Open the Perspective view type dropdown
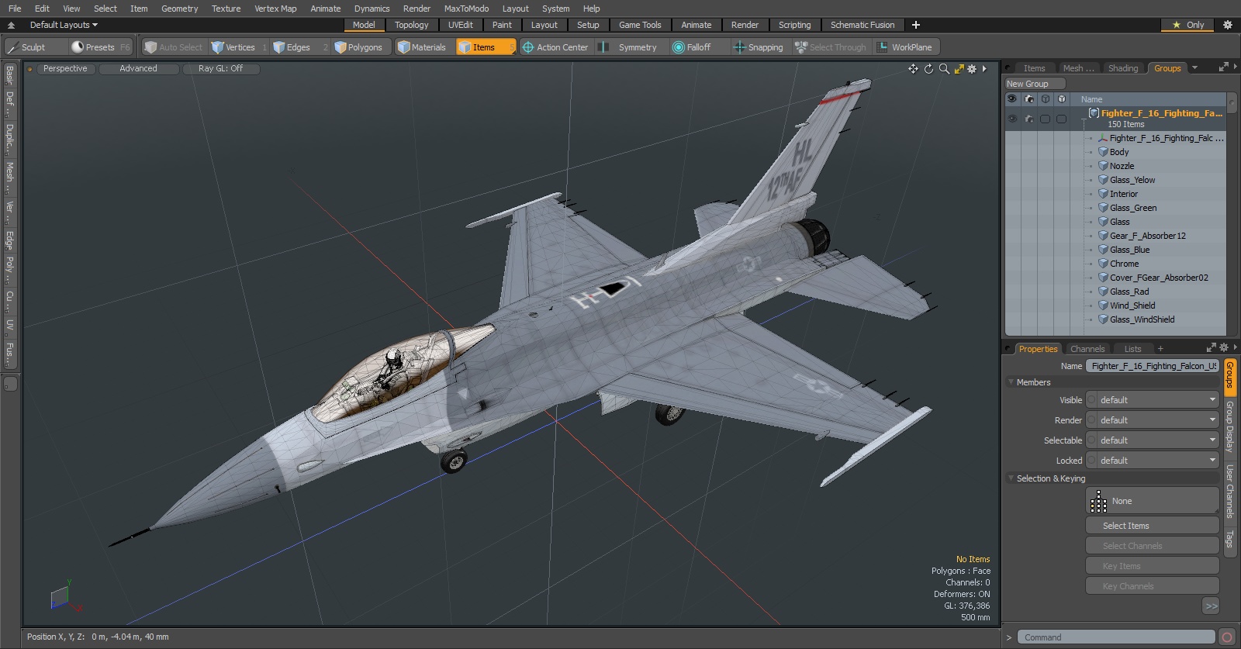The width and height of the screenshot is (1241, 649). pos(65,69)
